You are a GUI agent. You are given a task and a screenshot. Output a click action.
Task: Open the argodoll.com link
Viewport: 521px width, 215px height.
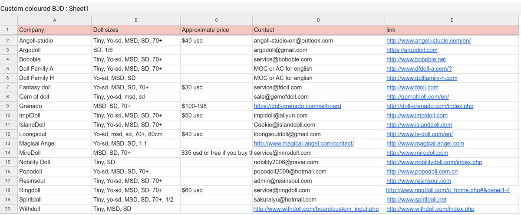(412, 50)
